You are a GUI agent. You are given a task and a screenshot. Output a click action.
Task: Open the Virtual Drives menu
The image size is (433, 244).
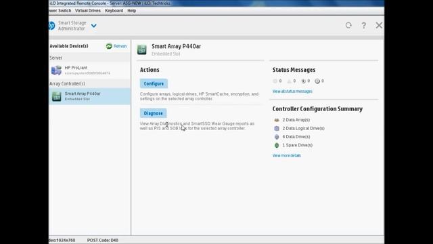click(x=88, y=11)
